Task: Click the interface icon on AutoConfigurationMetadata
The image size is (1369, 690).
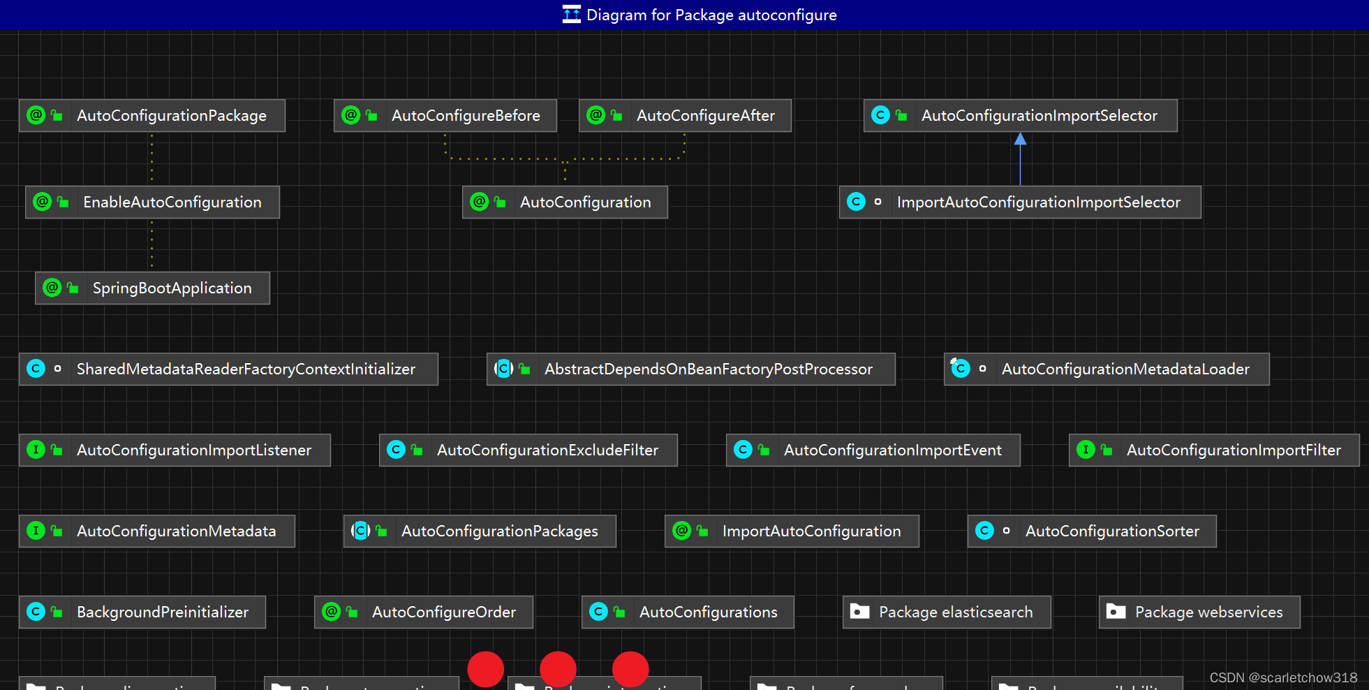Action: tap(36, 531)
